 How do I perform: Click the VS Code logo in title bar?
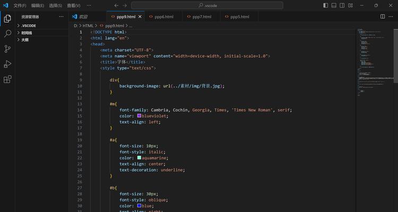(x=6, y=5)
